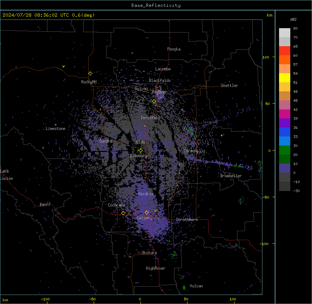Select the blue 33-36 dBZ legend swatch
This screenshot has width=312, height=304.
click(x=284, y=132)
